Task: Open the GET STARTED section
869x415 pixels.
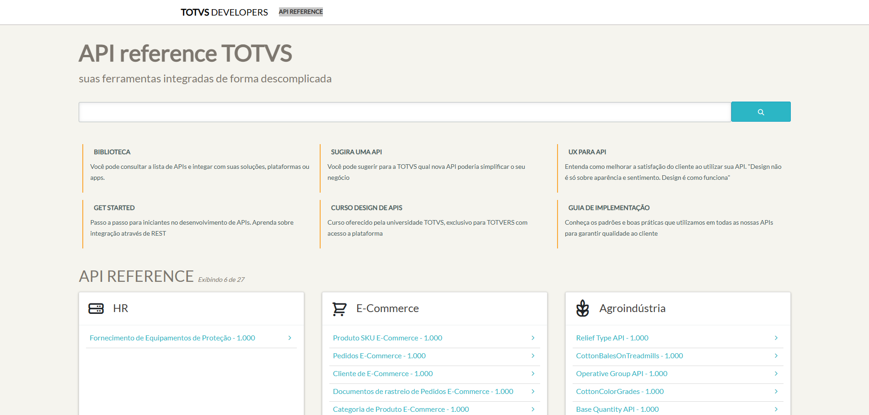Action: pyautogui.click(x=114, y=207)
